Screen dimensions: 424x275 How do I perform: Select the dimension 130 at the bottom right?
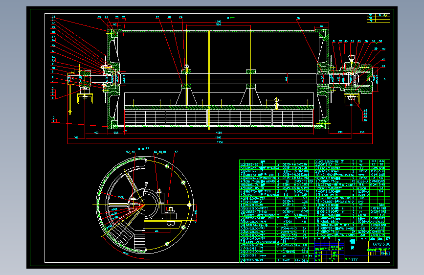pos(362,132)
